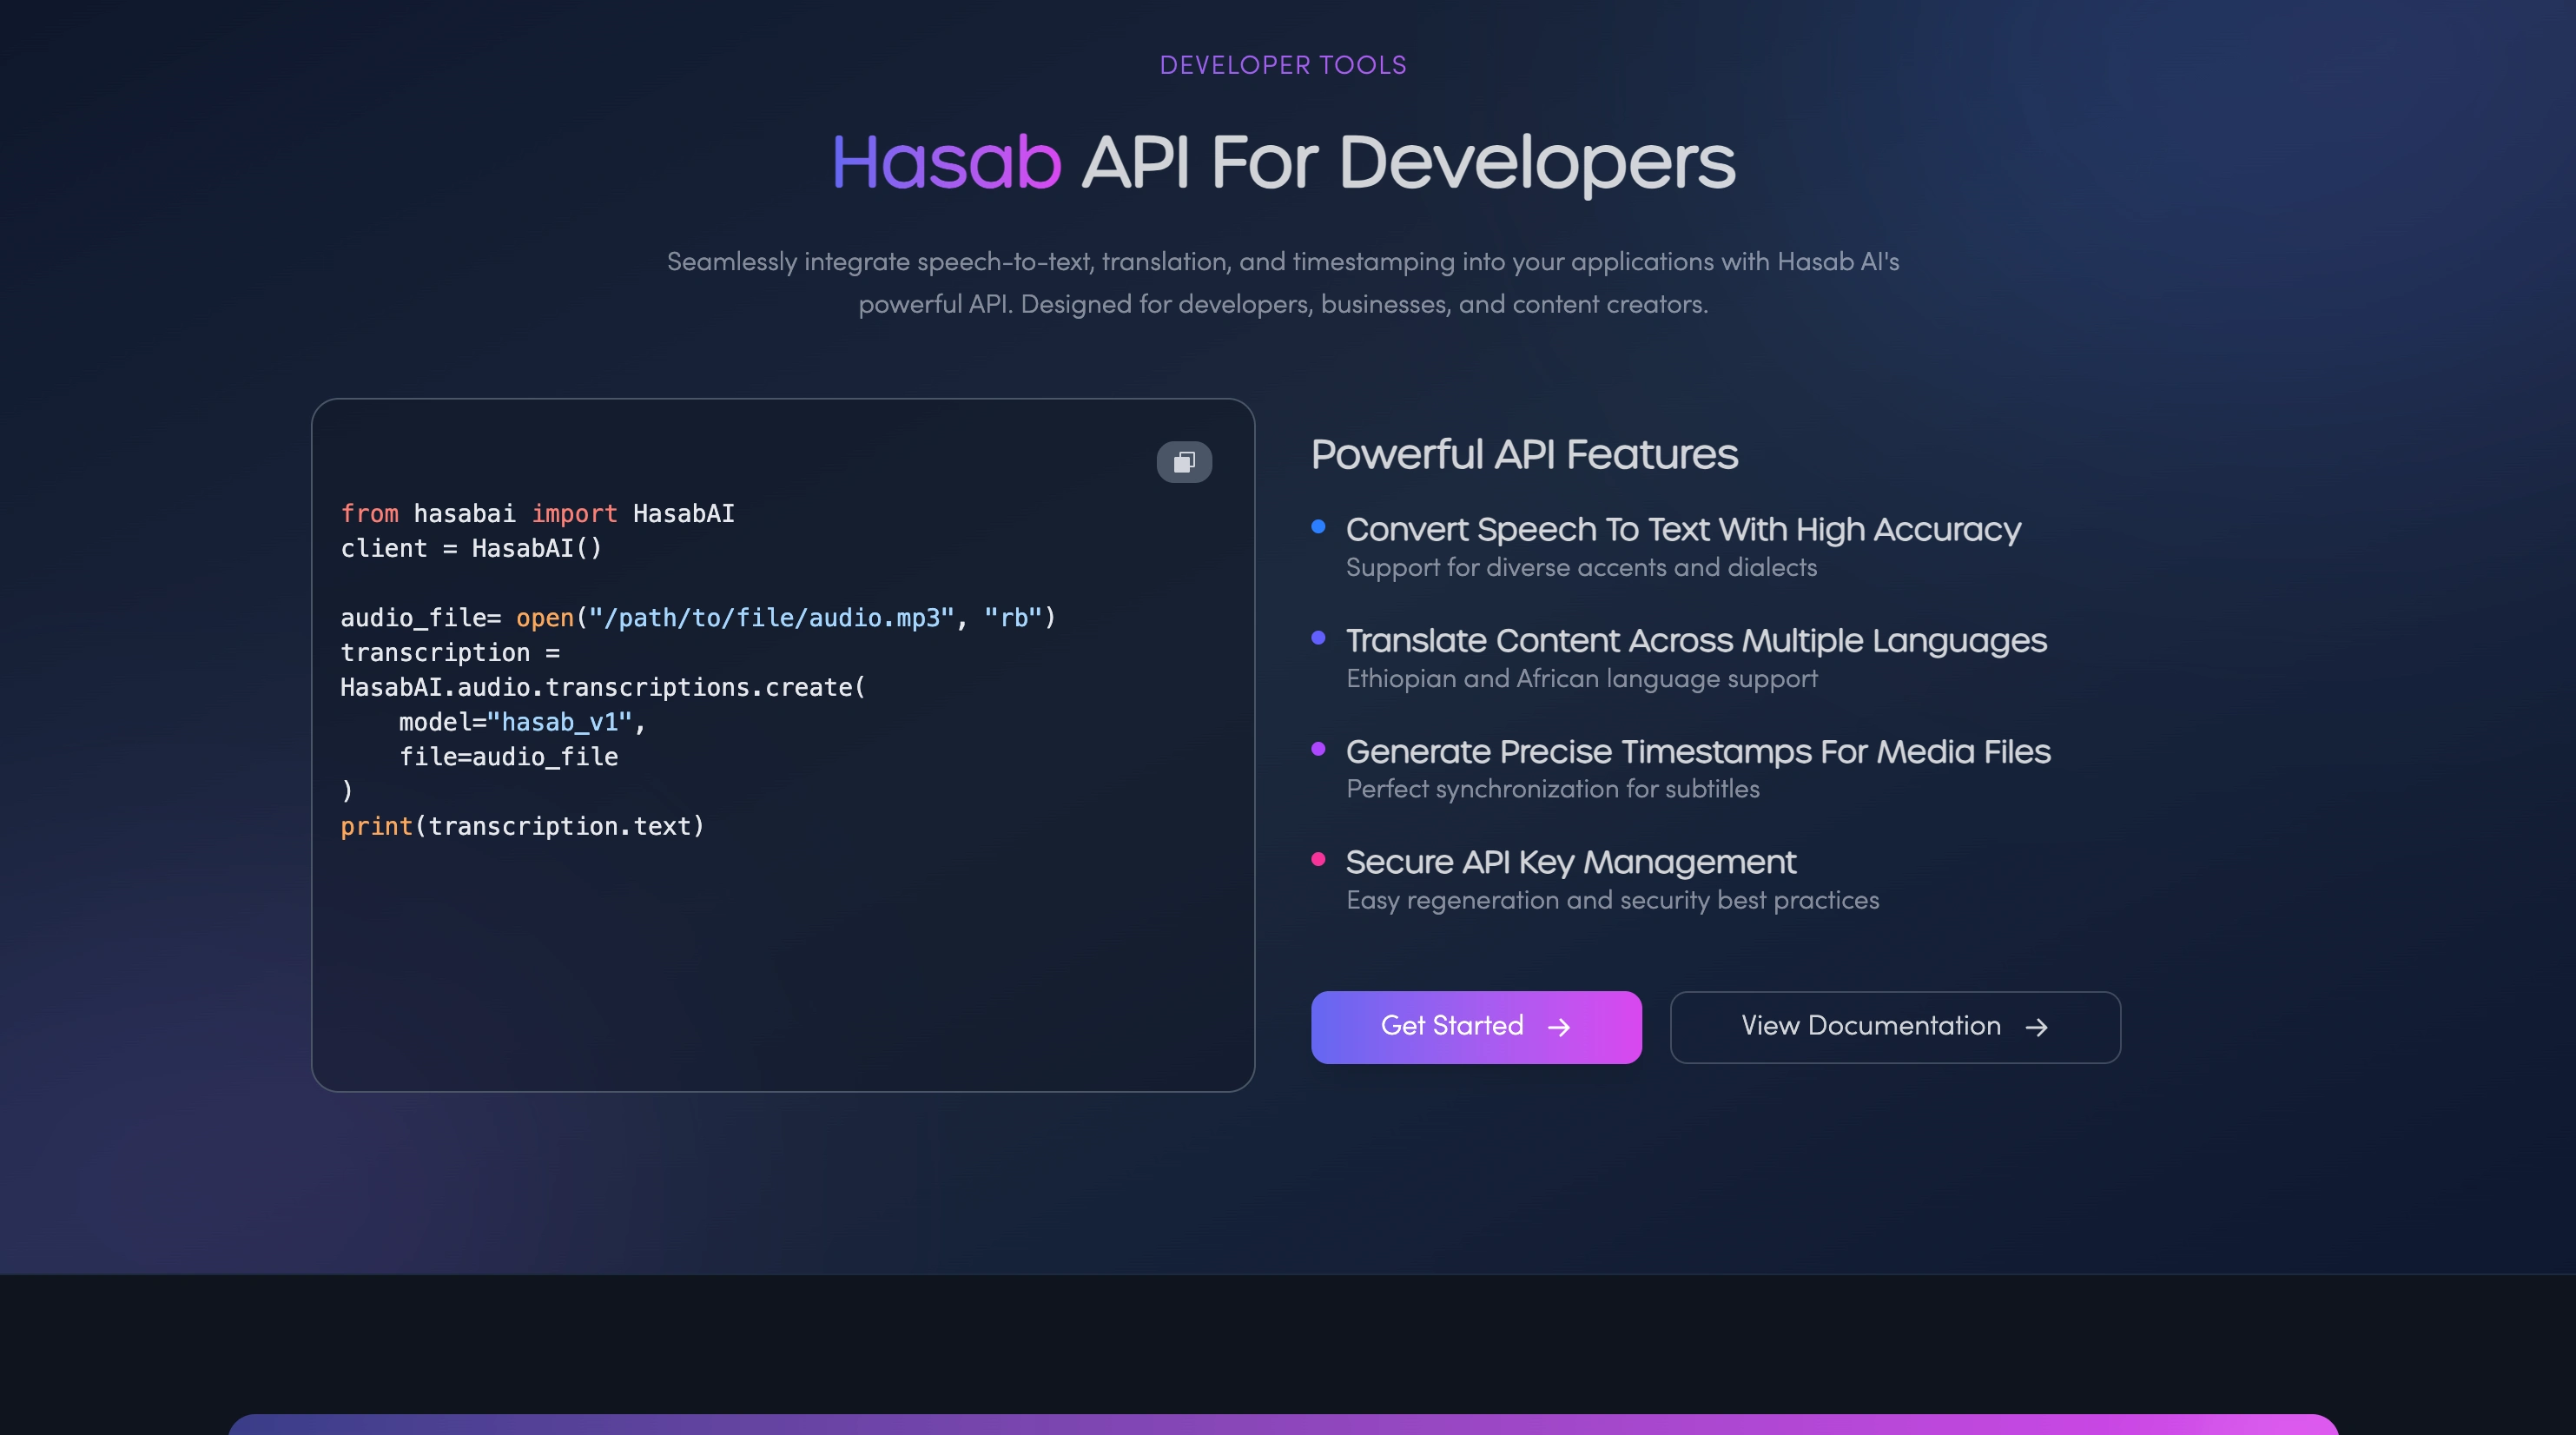Viewport: 2576px width, 1435px height.
Task: Click the arrow icon inside Get Started
Action: [x=1558, y=1027]
